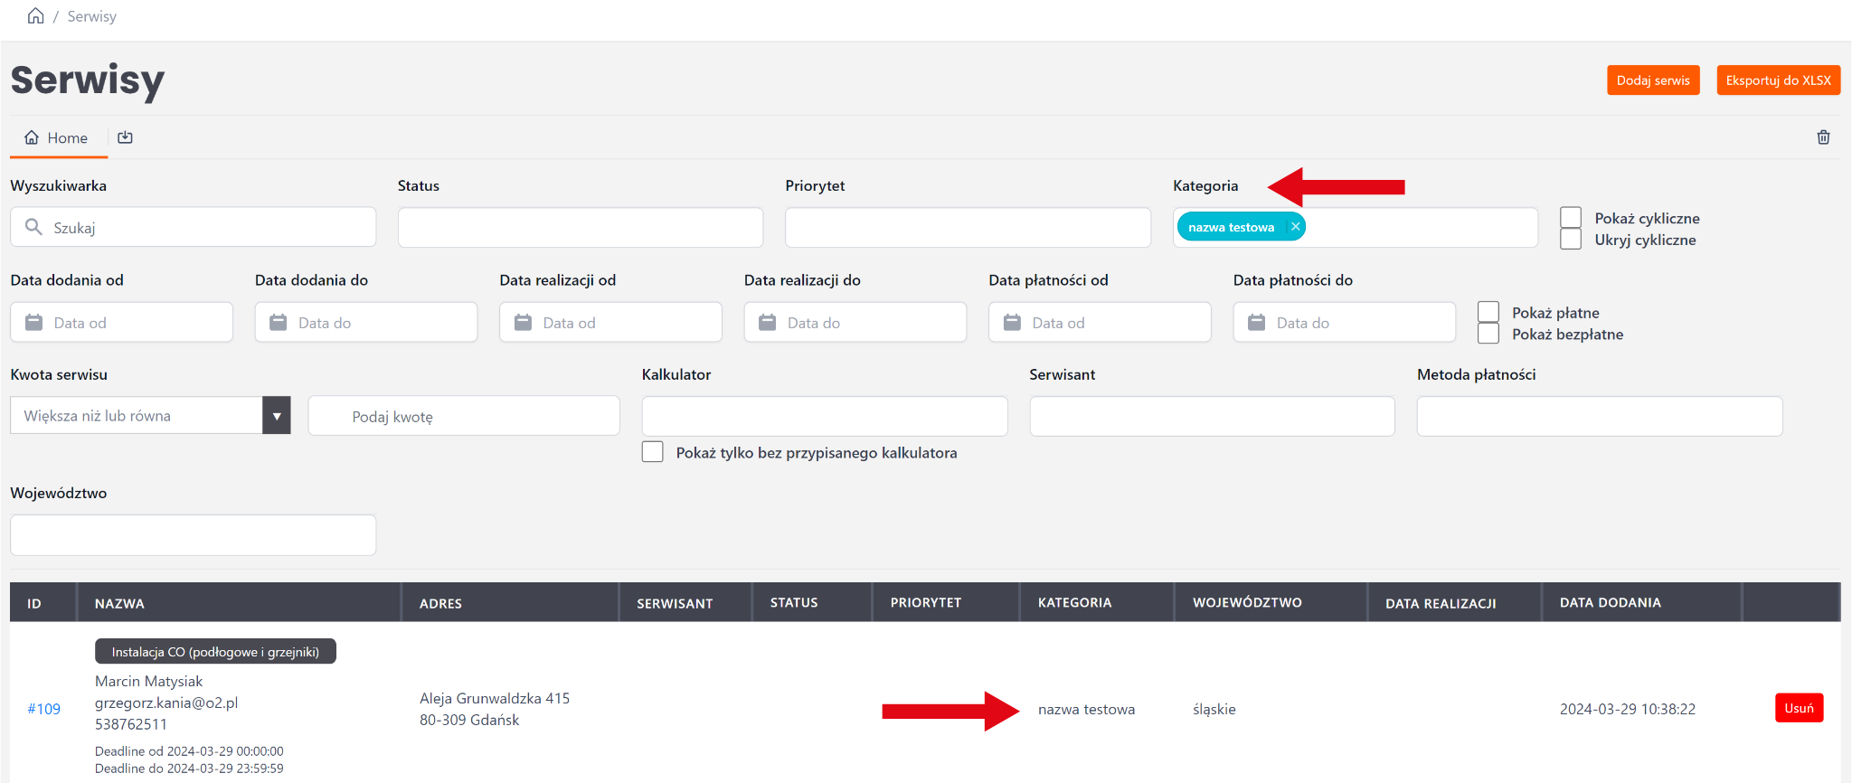1852x783 pixels.
Task: Click the home icon in breadcrumb
Action: pos(36,16)
